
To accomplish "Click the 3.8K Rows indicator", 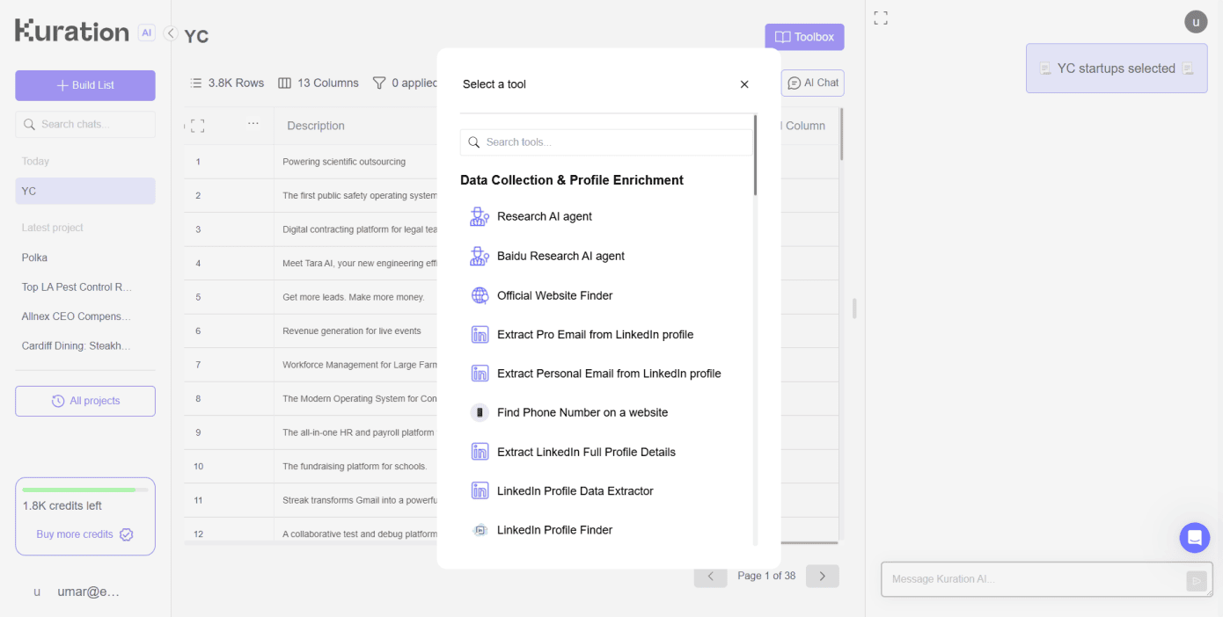I will pyautogui.click(x=227, y=83).
